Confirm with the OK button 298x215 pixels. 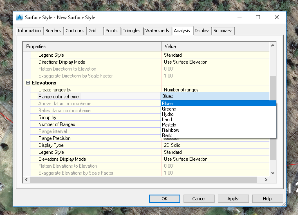(165, 199)
